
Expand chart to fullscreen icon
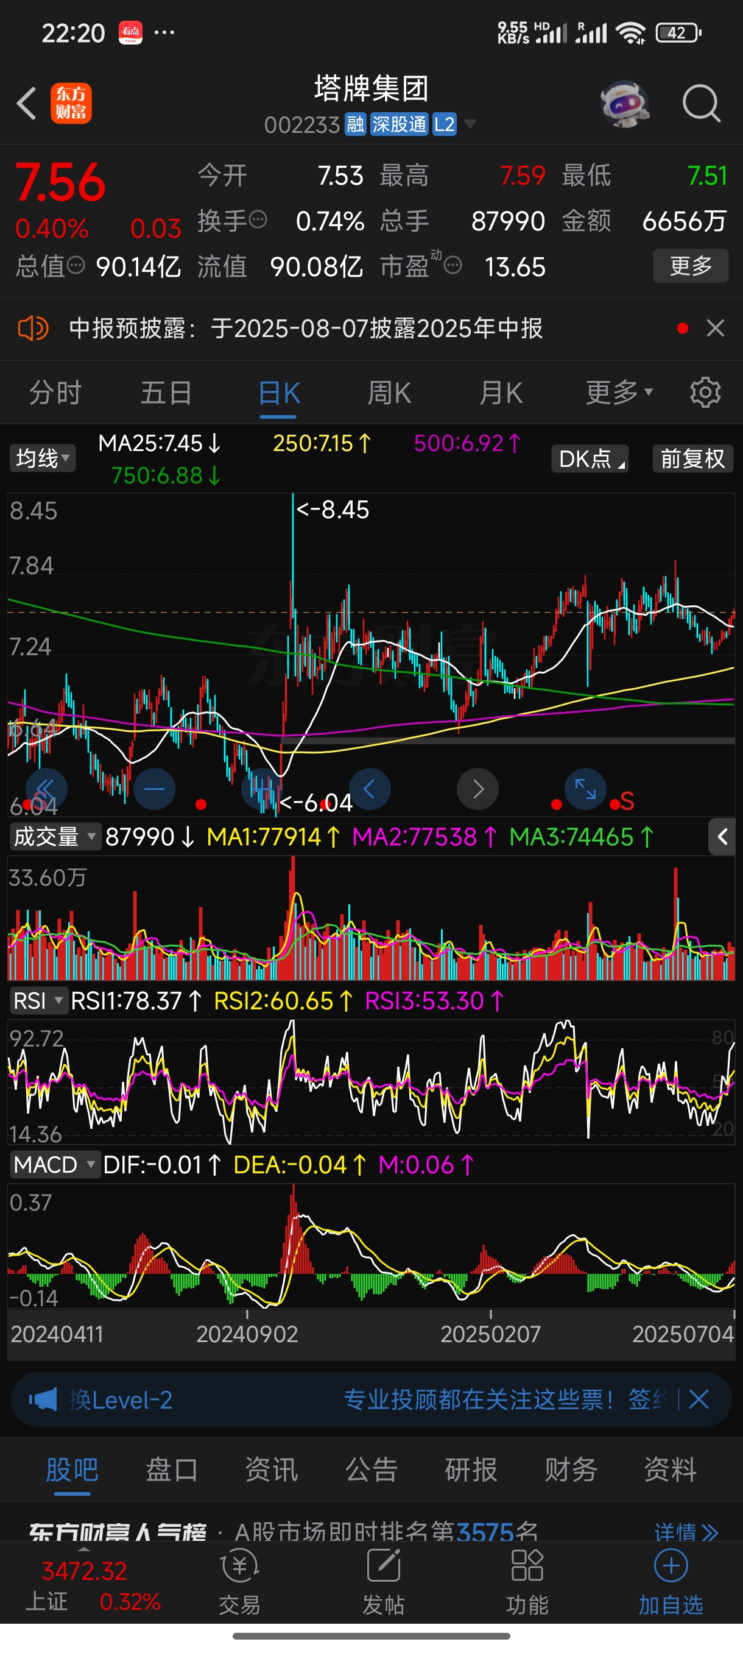[x=585, y=789]
